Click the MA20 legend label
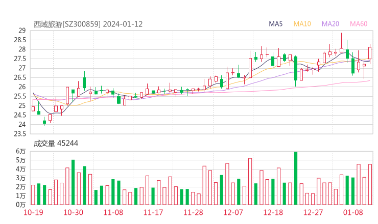This screenshot has width=378, height=224. pos(330,24)
